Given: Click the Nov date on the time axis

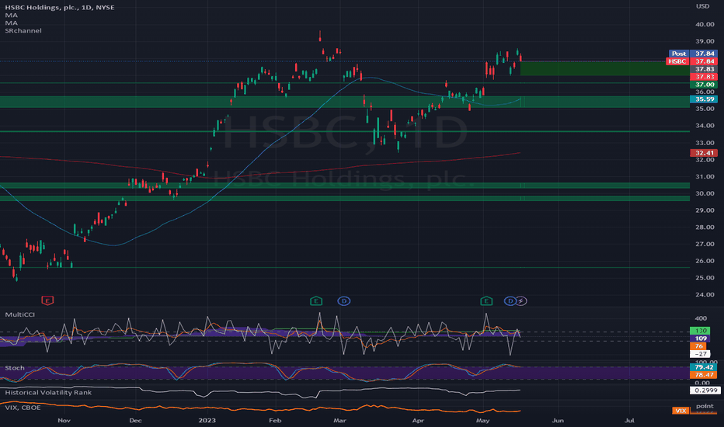Looking at the screenshot, I should (64, 421).
